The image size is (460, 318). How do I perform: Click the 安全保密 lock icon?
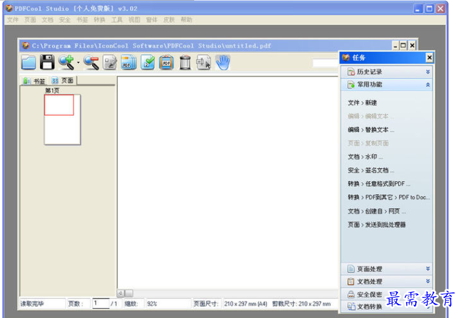351,294
